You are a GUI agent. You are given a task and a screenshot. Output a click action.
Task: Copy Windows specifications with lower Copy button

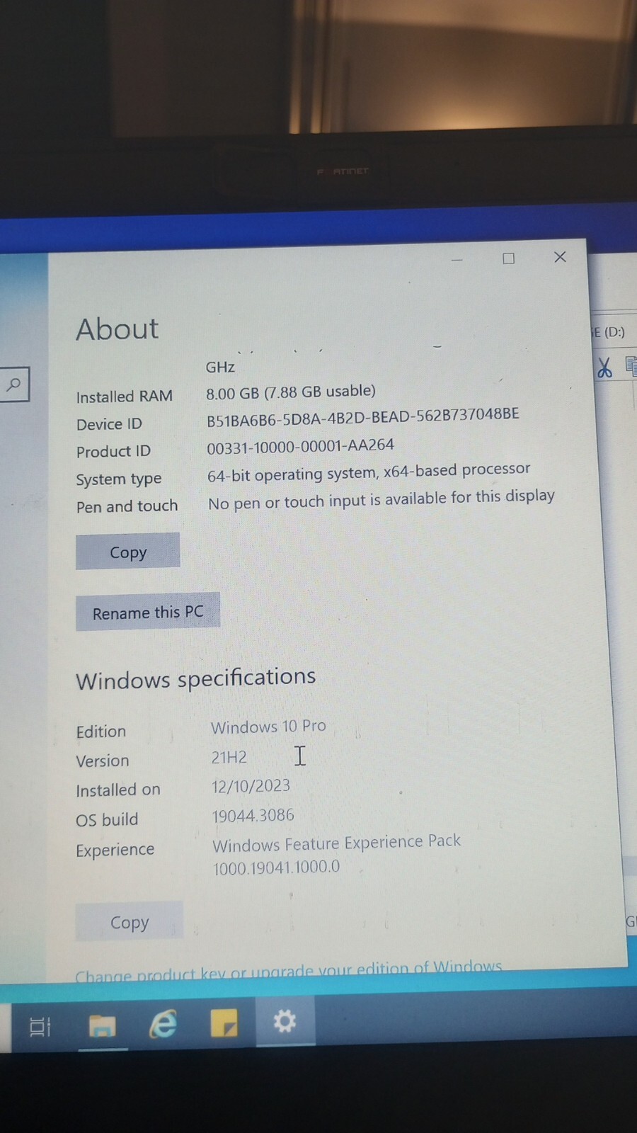[130, 921]
